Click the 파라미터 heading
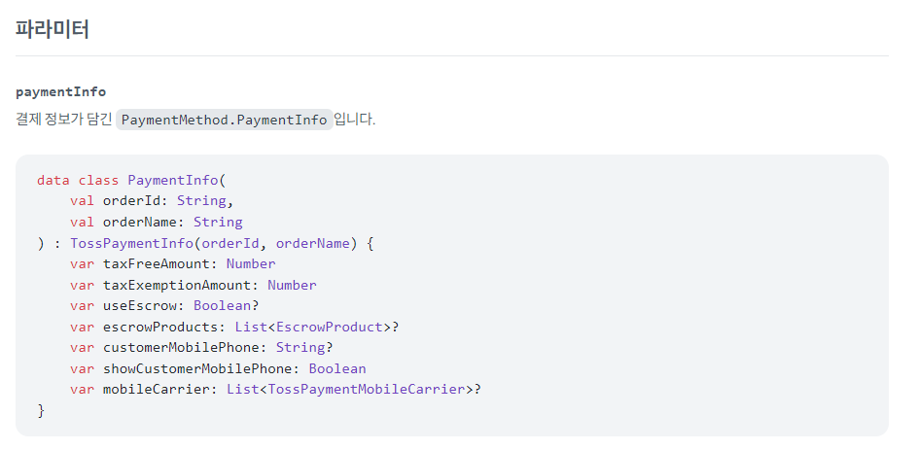Screen dimensions: 918x450 click(x=53, y=29)
